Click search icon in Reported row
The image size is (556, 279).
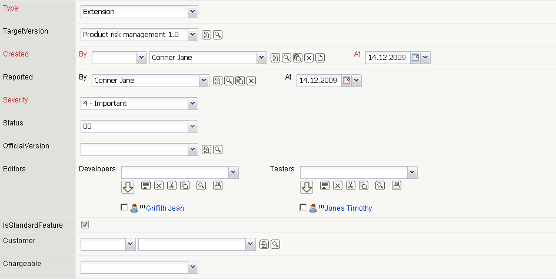pyautogui.click(x=229, y=81)
